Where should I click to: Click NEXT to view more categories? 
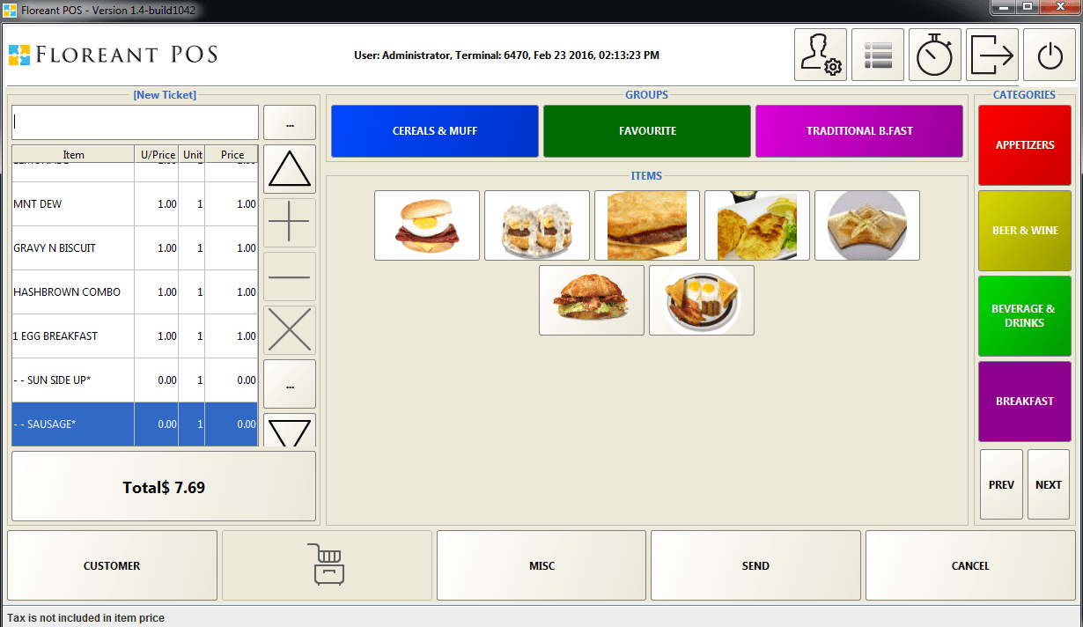[1048, 483]
